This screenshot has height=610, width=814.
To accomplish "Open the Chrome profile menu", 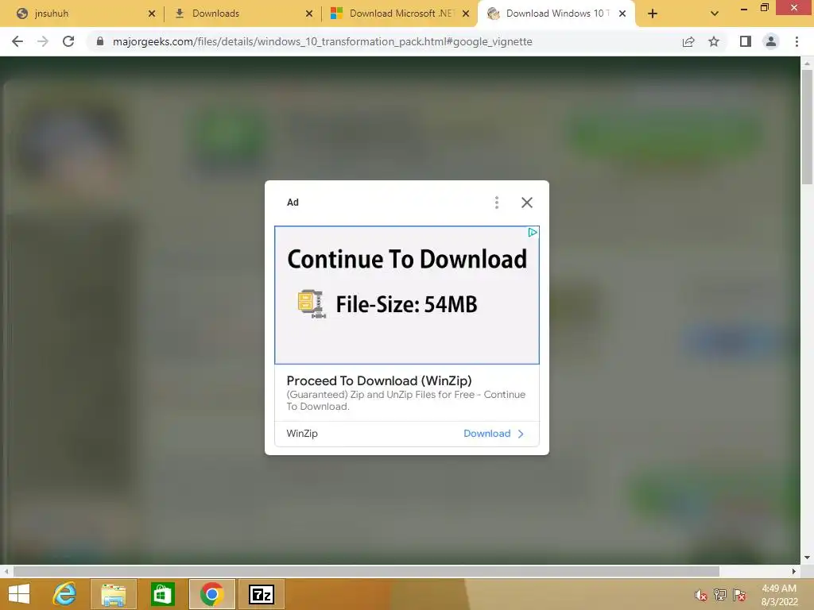I will click(x=771, y=41).
